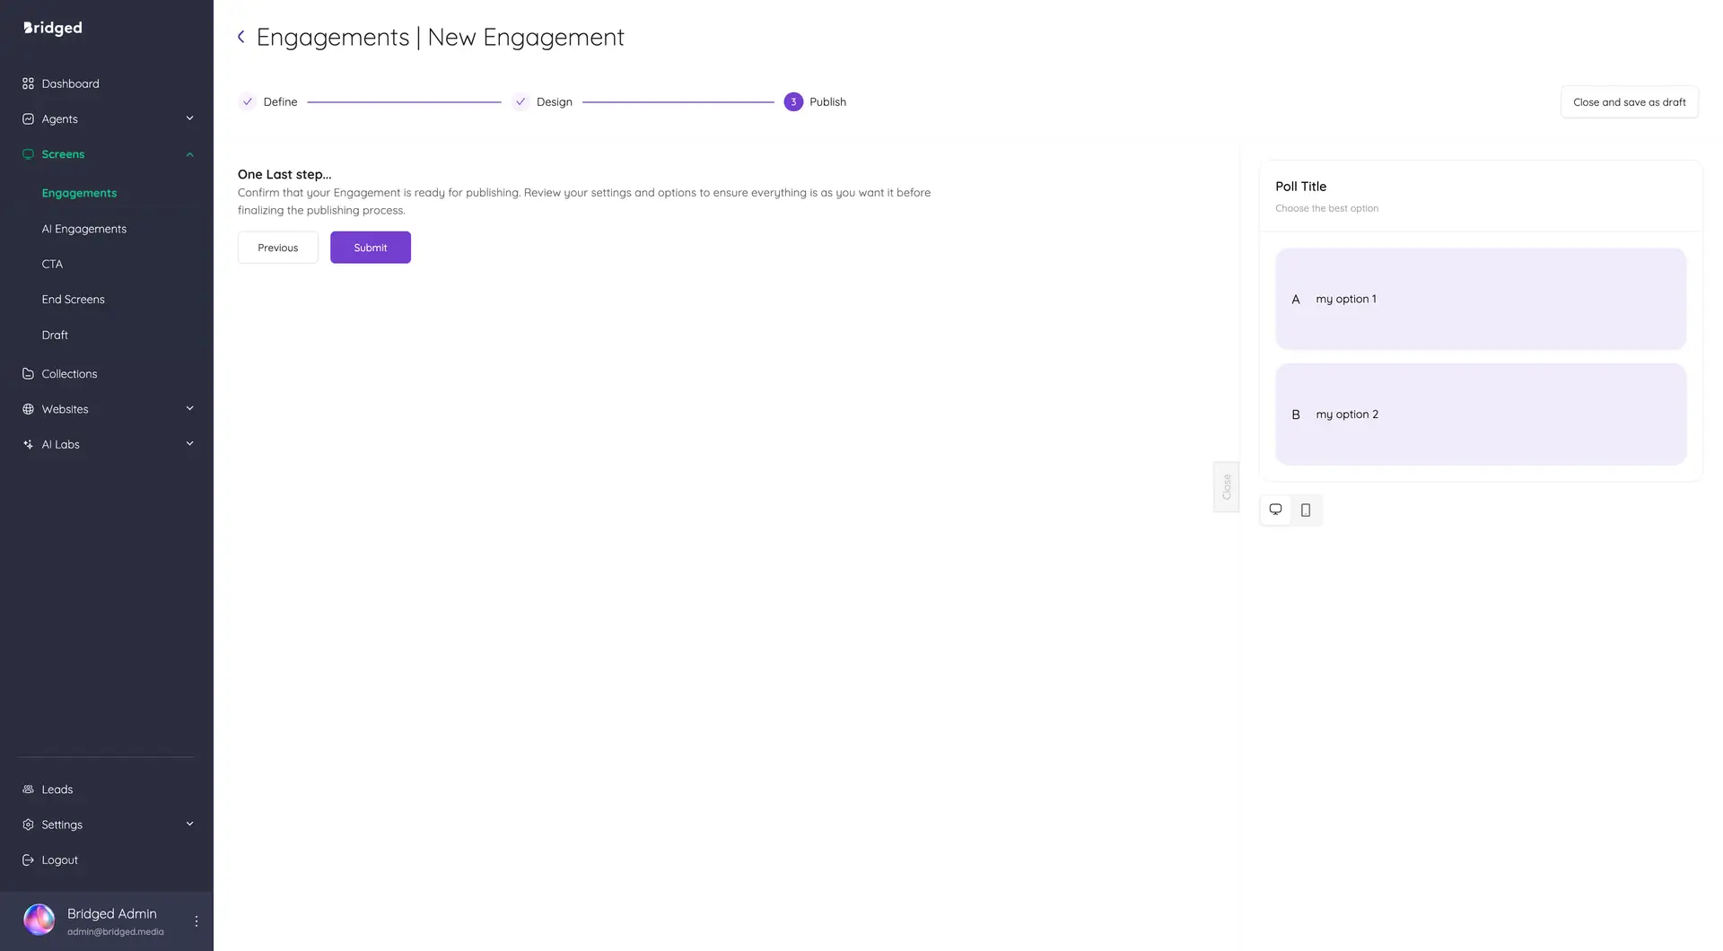
Task: Click Close and save as draft
Action: pyautogui.click(x=1629, y=101)
